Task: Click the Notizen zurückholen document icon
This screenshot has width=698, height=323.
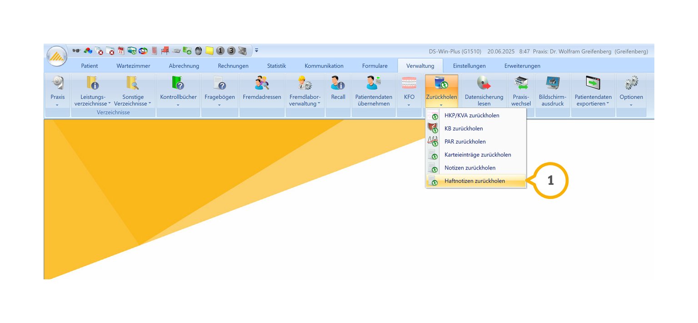Action: pos(433,168)
